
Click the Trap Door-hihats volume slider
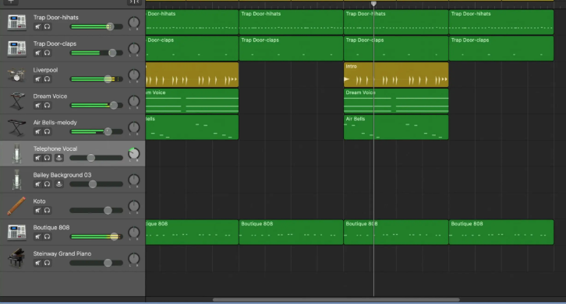97,26
